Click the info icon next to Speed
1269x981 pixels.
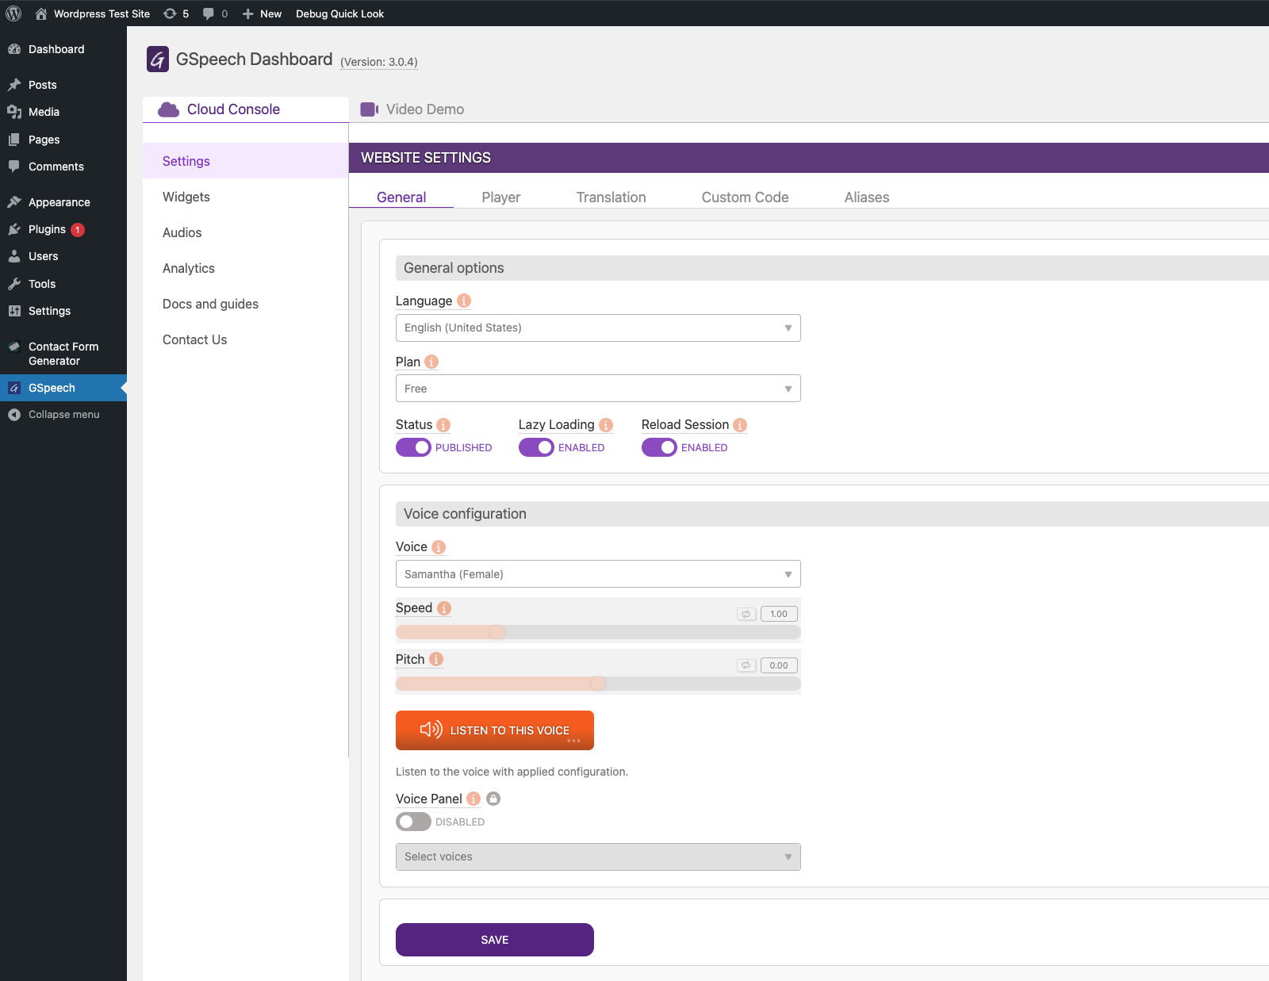[x=444, y=608]
